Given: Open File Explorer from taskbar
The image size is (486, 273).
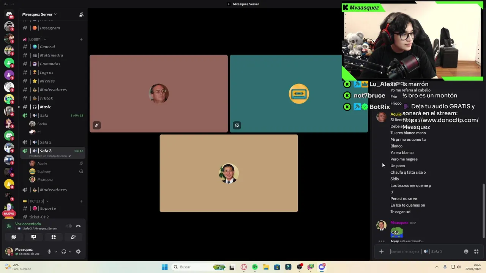Looking at the screenshot, I should click(266, 267).
